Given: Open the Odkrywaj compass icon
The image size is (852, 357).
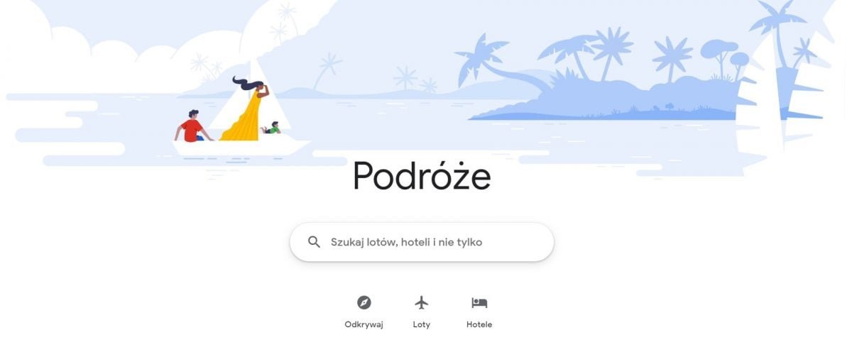Looking at the screenshot, I should (x=364, y=303).
